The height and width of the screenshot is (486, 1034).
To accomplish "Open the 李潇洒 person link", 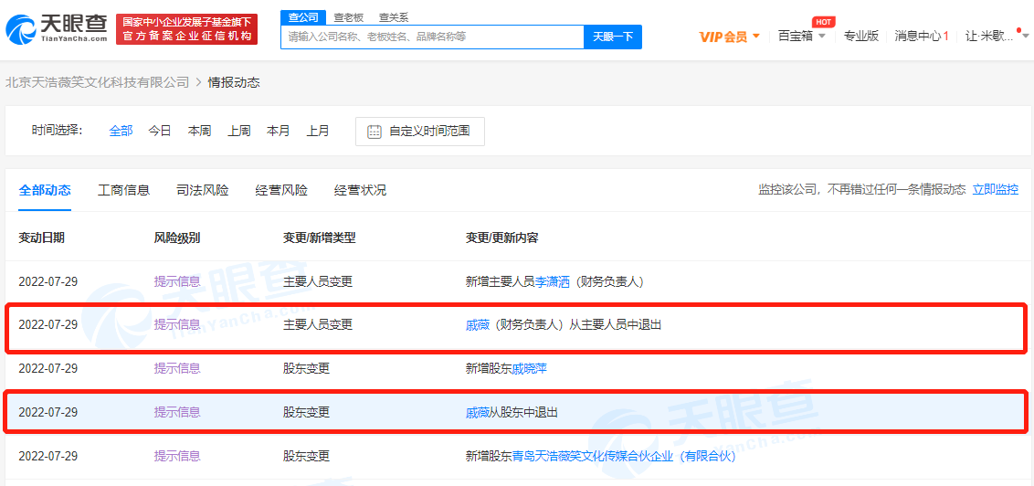I will click(554, 281).
